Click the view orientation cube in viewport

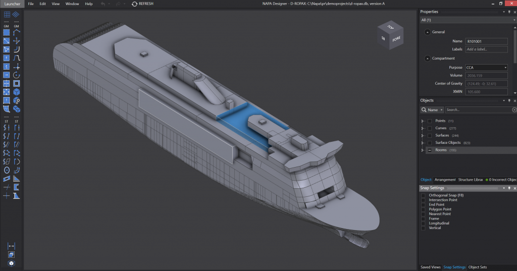[x=389, y=35]
